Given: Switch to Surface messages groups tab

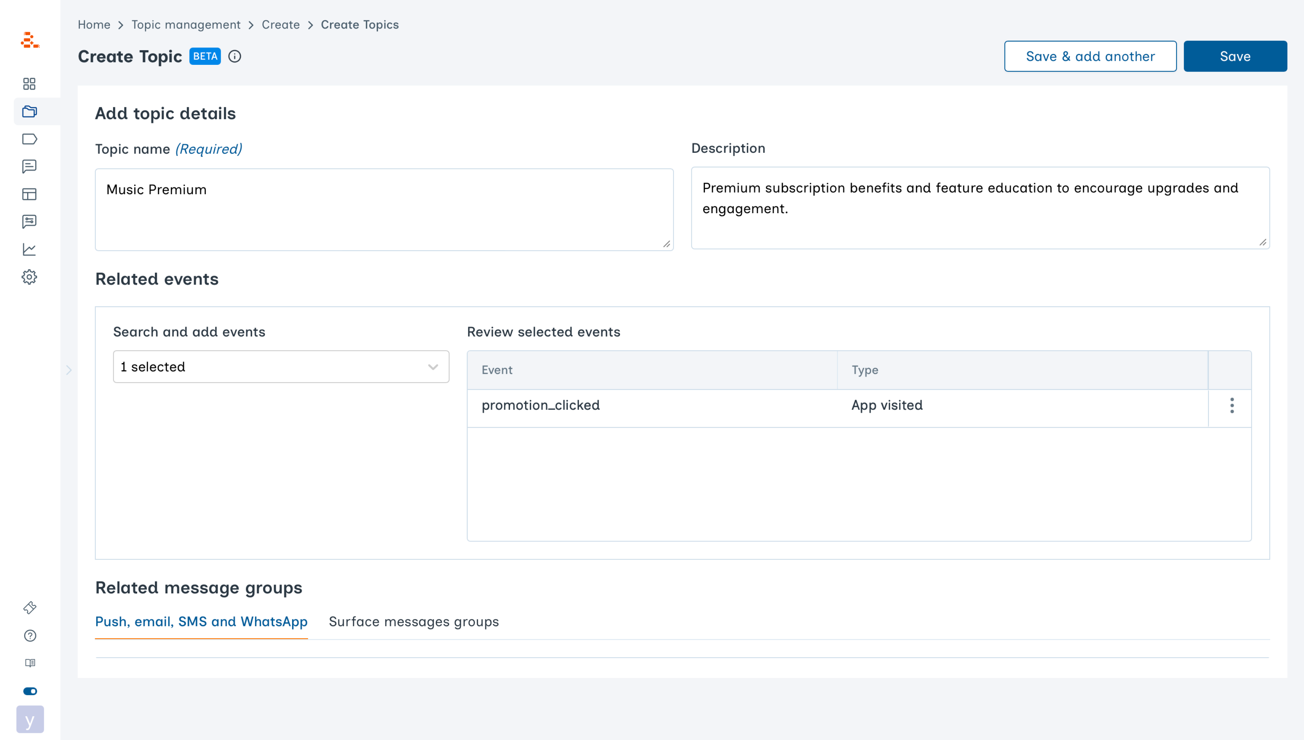Looking at the screenshot, I should pos(413,622).
